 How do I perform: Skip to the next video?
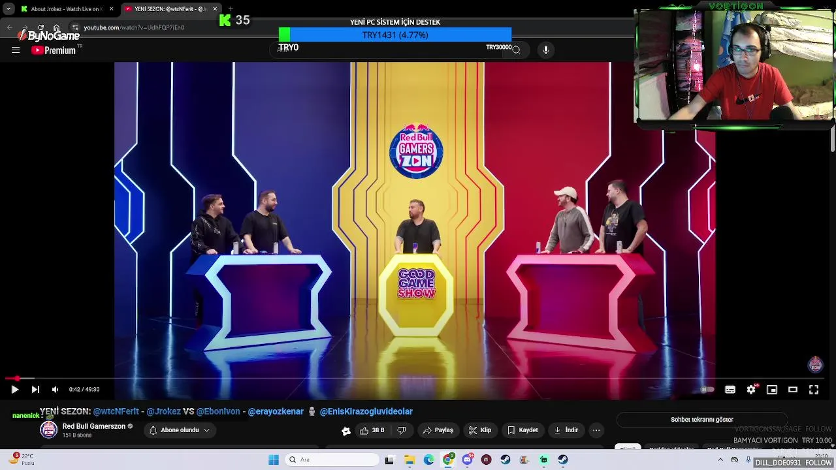coord(35,389)
